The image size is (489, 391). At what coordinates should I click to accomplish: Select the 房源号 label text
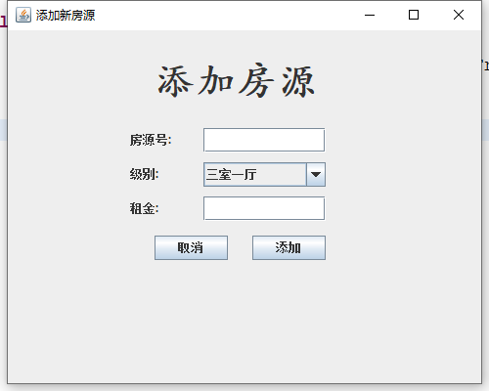[x=151, y=140]
